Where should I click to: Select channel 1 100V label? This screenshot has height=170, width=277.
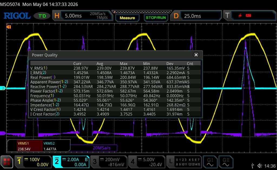tap(33, 162)
